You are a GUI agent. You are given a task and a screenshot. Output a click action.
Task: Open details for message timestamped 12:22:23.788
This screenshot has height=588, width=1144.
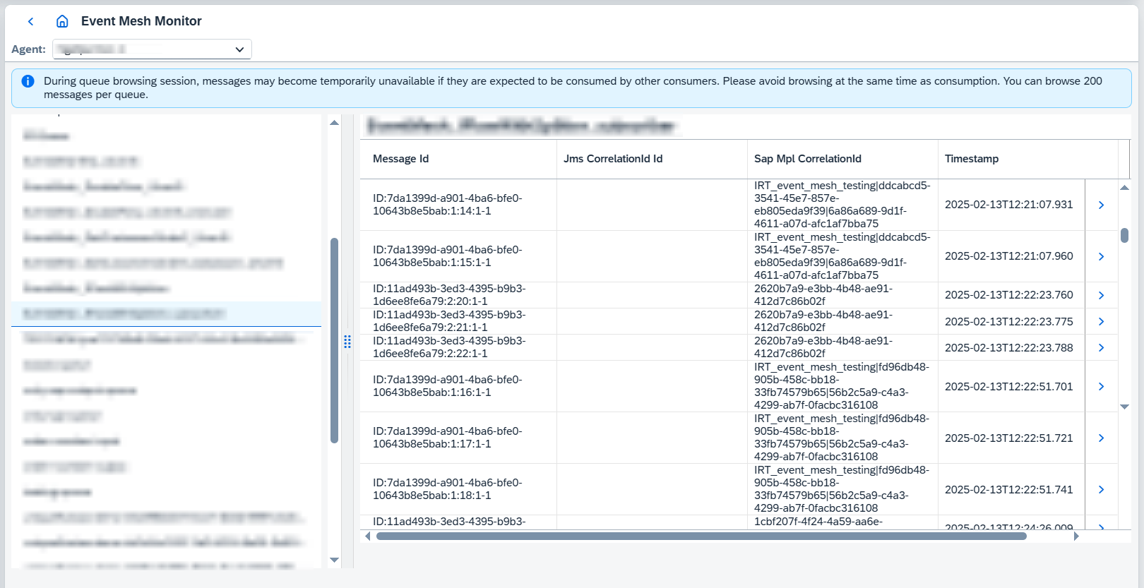(x=1101, y=347)
